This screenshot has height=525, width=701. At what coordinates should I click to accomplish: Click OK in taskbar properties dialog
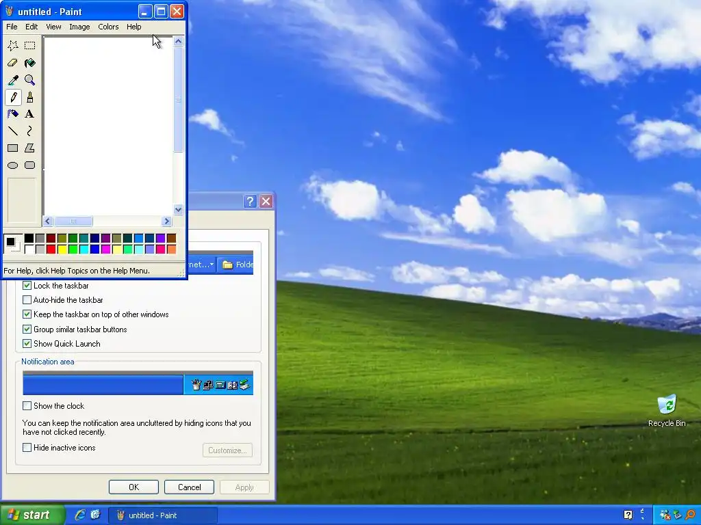133,487
